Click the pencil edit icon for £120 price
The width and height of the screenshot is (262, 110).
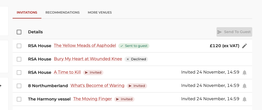point(245,46)
